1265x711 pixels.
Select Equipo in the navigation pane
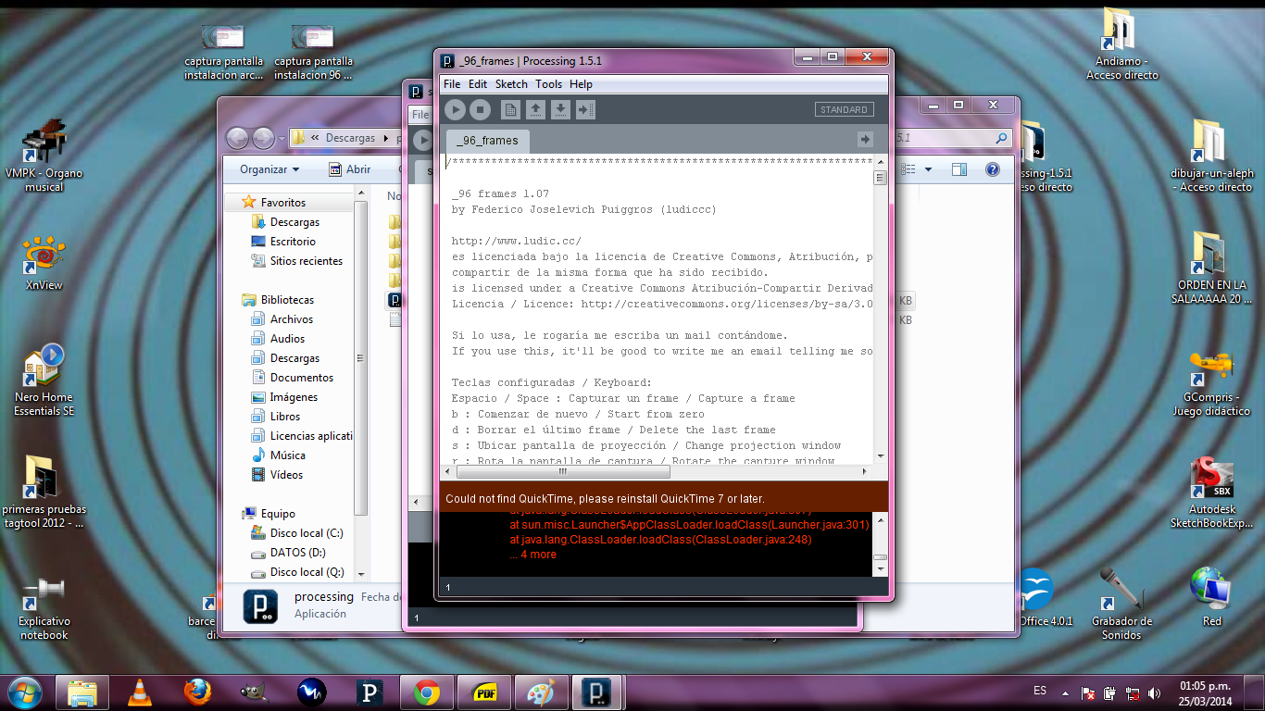(278, 514)
